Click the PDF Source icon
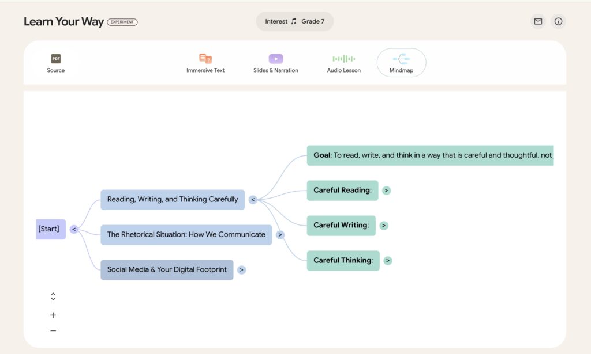 pos(56,59)
